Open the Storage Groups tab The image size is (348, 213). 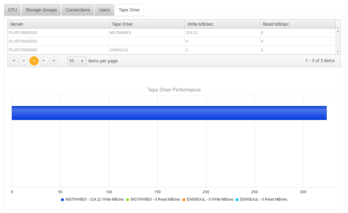(x=41, y=10)
